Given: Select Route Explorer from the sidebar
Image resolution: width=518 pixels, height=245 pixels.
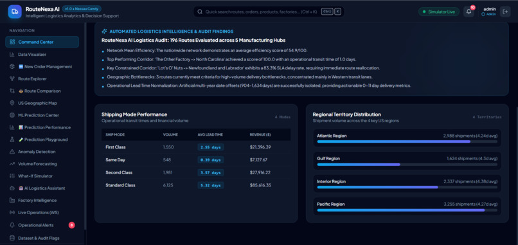Looking at the screenshot, I should tap(42, 78).
